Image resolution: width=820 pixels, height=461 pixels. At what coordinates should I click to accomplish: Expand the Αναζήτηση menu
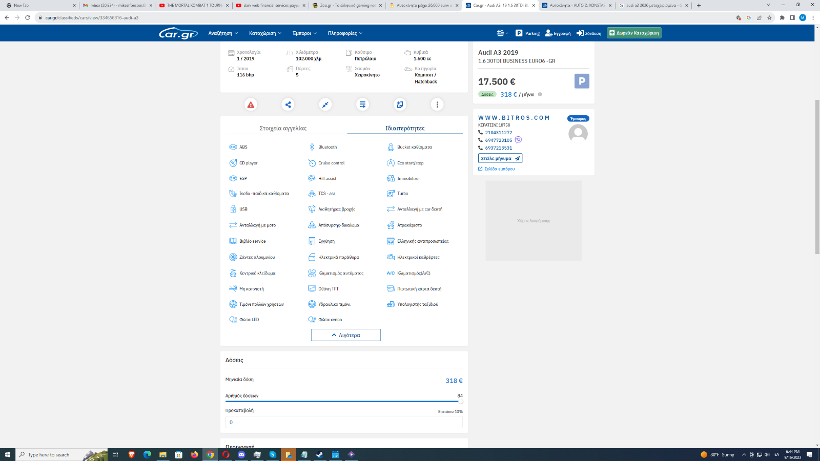coord(223,33)
